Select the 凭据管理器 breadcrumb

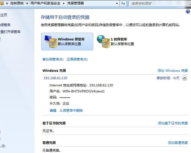click(76, 3)
